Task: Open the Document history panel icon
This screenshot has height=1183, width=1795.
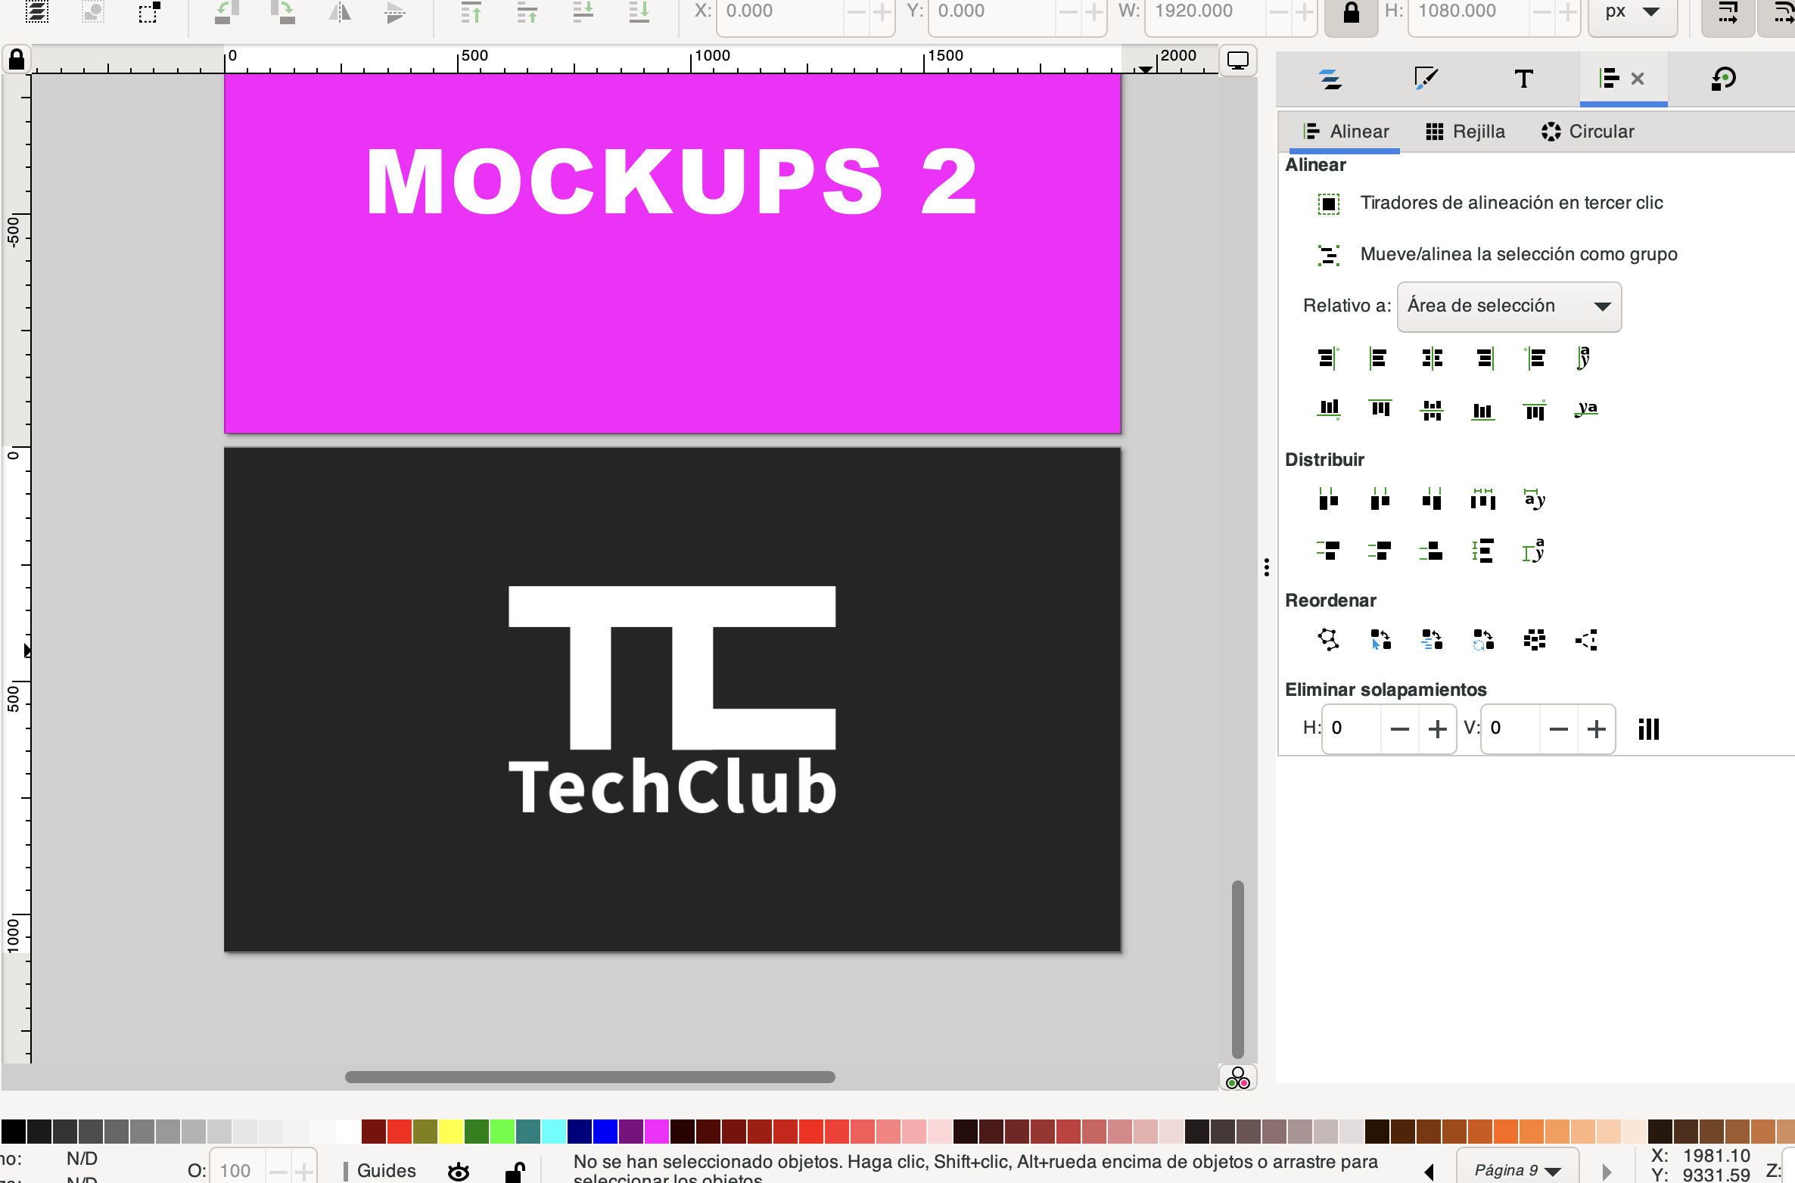Action: pos(1723,79)
